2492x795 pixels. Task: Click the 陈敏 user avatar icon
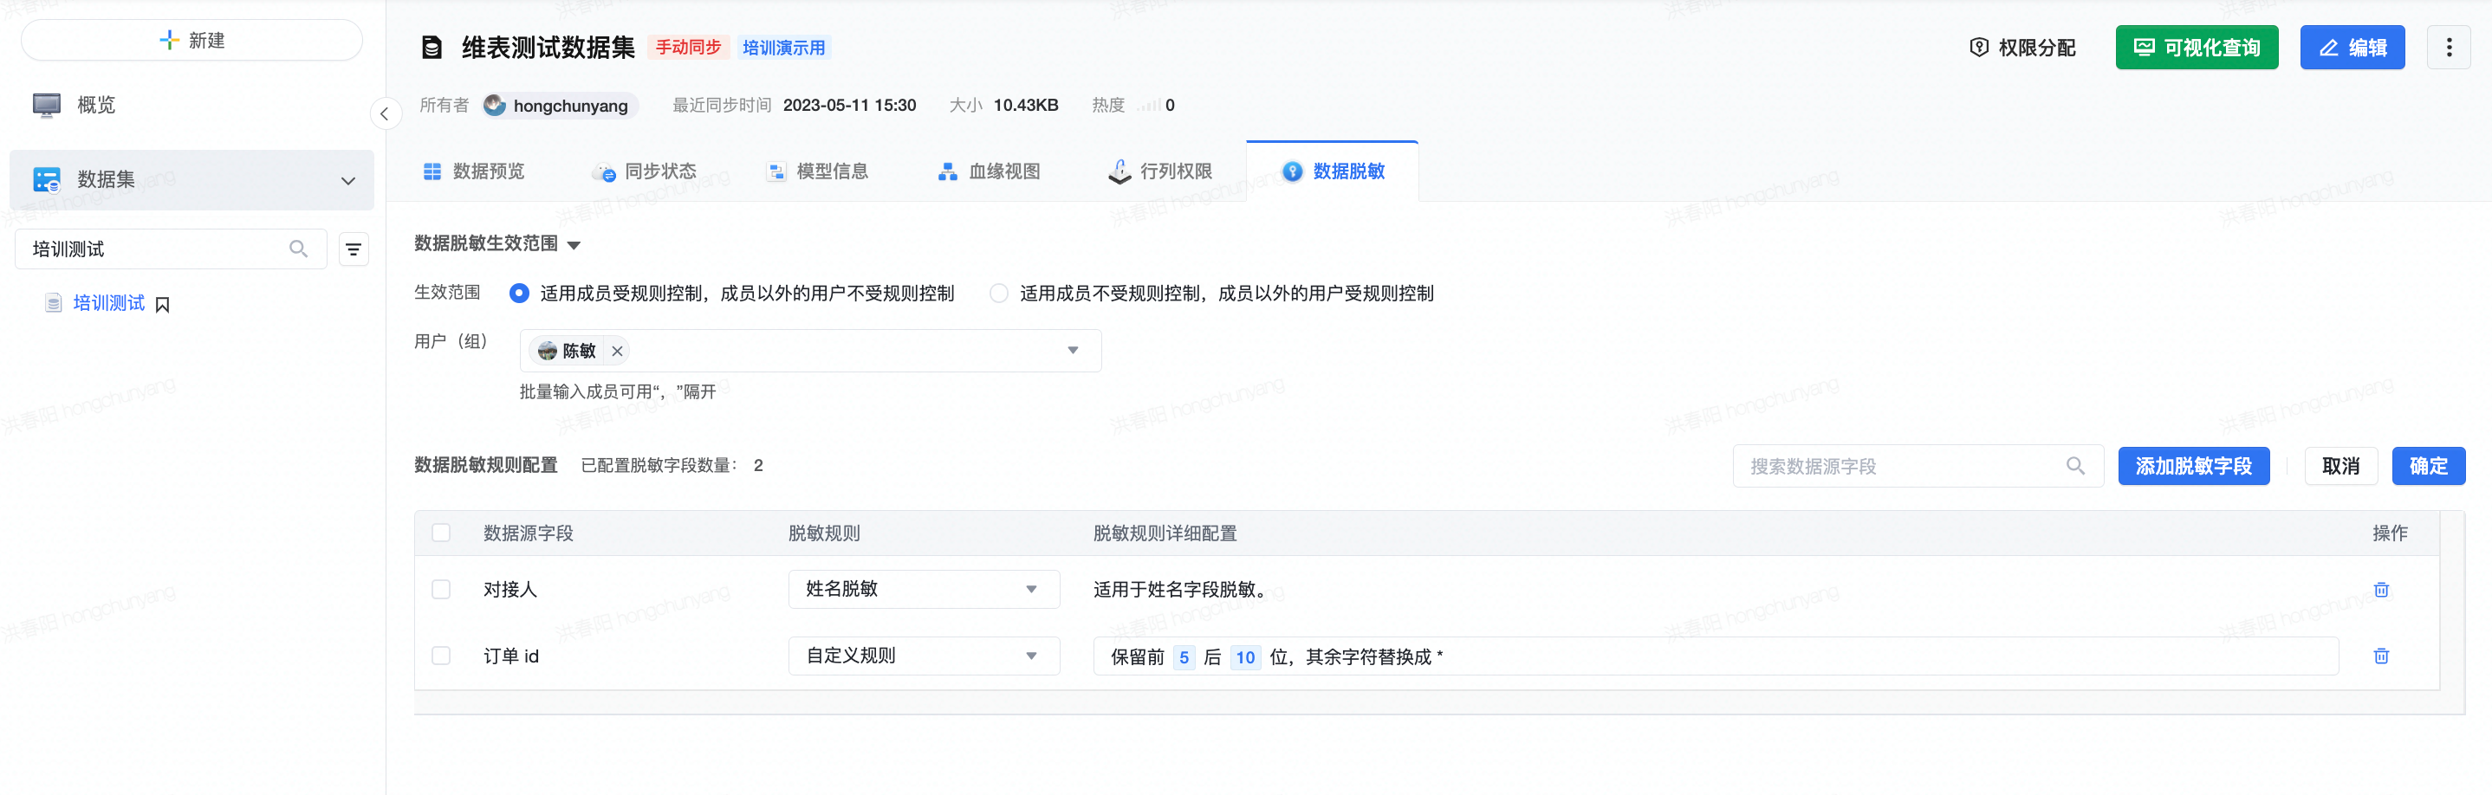click(x=548, y=351)
